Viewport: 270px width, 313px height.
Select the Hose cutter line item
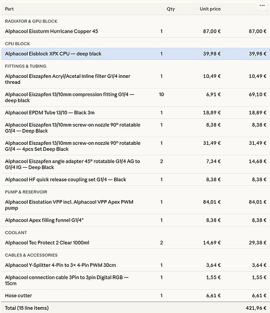click(x=135, y=296)
